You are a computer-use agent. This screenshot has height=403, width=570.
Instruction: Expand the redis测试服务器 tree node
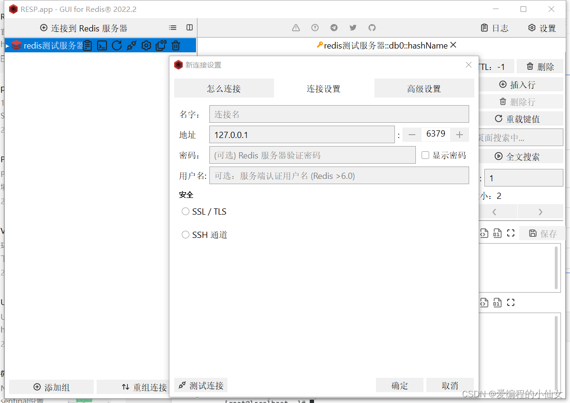point(7,46)
